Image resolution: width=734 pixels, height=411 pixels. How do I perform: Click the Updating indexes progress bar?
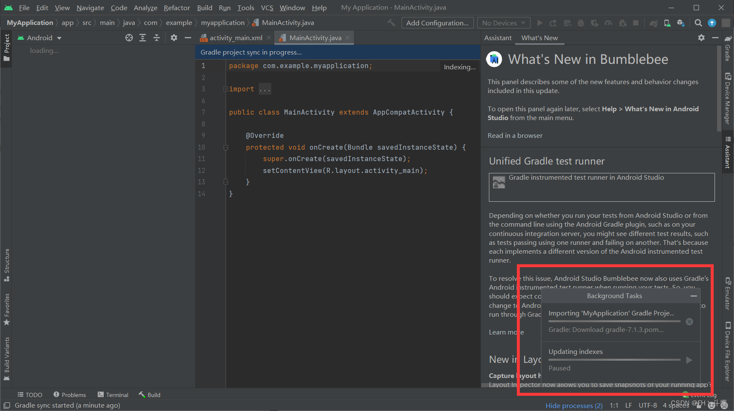pyautogui.click(x=615, y=360)
